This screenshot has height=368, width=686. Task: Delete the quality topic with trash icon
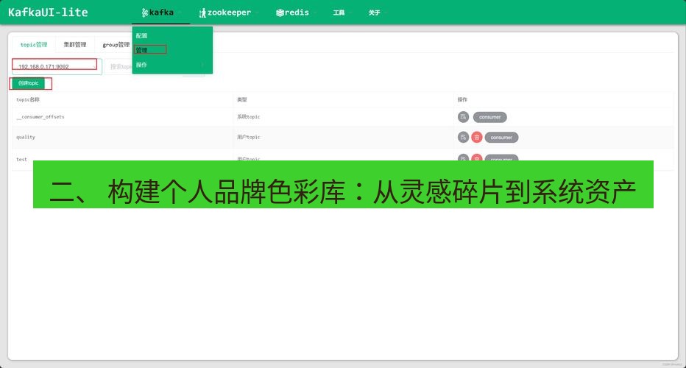click(x=477, y=138)
